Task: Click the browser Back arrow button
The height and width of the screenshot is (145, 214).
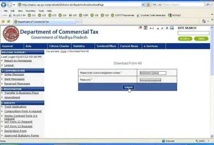Action: (x=3, y=5)
